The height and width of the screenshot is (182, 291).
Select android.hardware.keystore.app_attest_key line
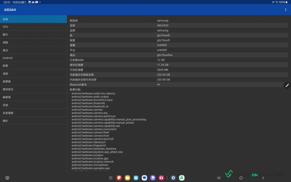point(97,152)
